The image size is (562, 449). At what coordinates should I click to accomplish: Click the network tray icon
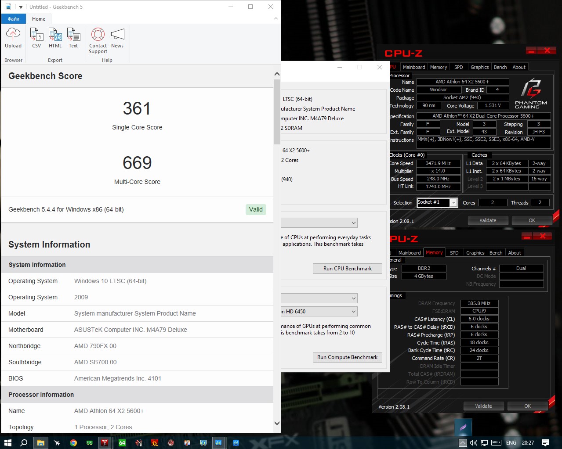(484, 442)
